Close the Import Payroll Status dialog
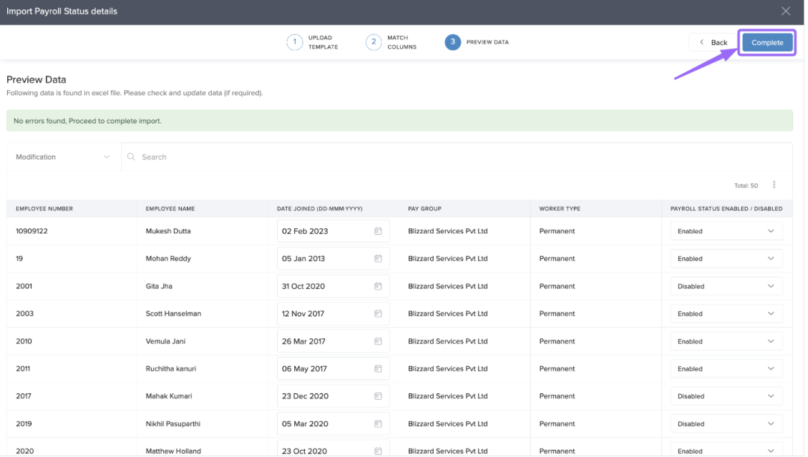 pyautogui.click(x=785, y=11)
